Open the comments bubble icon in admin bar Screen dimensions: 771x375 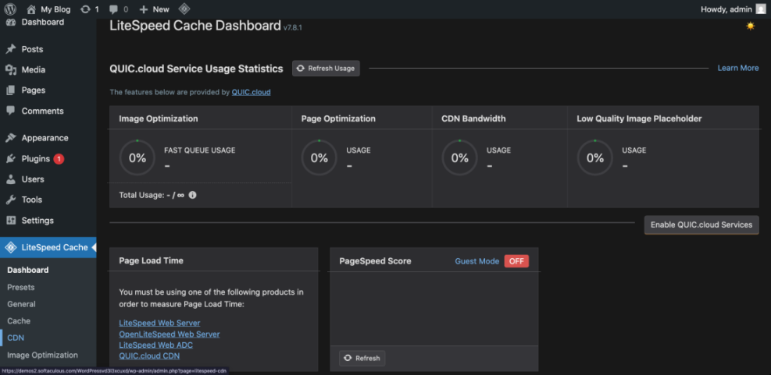point(113,9)
